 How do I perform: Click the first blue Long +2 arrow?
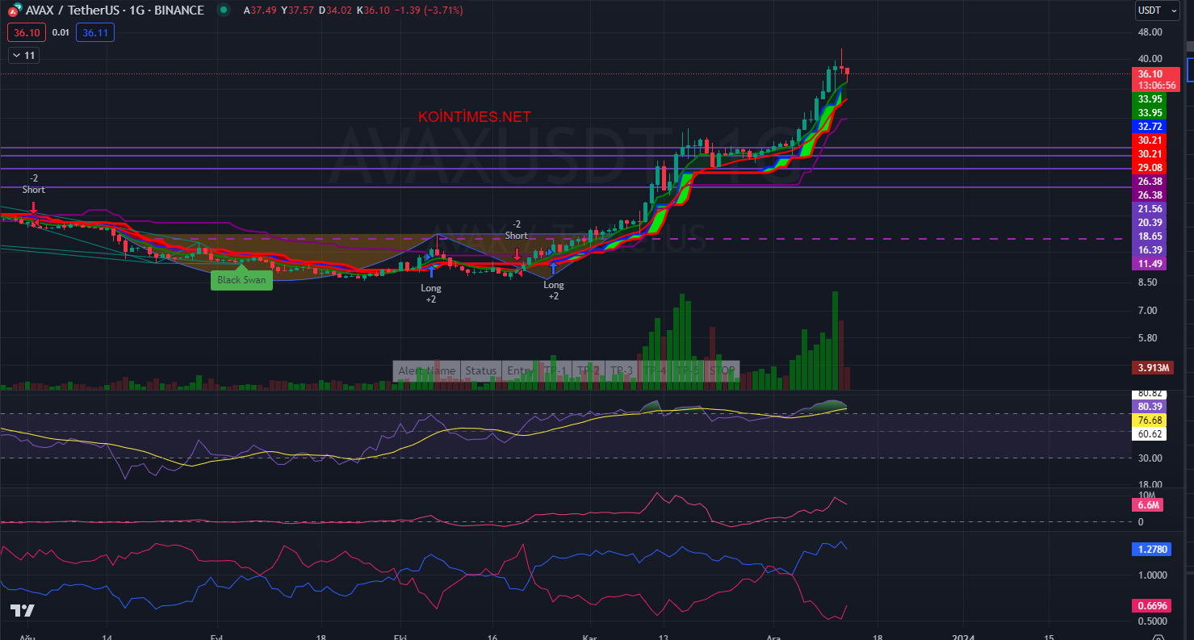431,272
